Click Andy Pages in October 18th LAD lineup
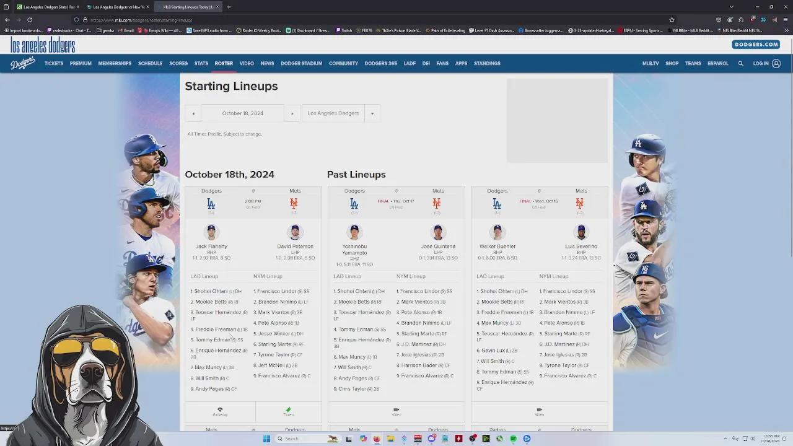The width and height of the screenshot is (793, 446). (209, 389)
